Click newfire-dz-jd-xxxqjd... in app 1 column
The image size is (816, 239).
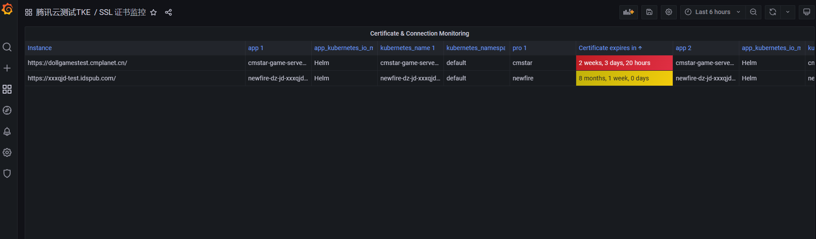(x=278, y=78)
